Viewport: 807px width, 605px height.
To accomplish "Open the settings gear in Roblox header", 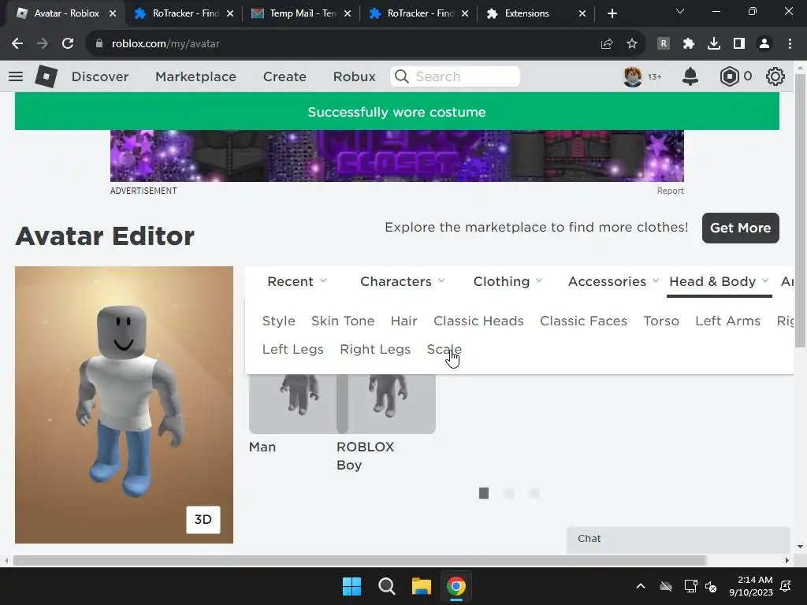I will coord(775,76).
